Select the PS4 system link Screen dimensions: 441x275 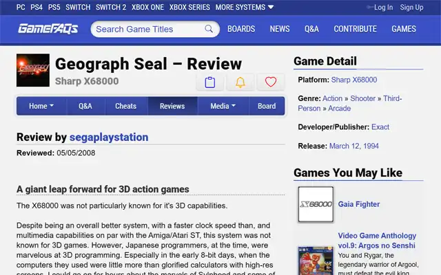[37, 7]
